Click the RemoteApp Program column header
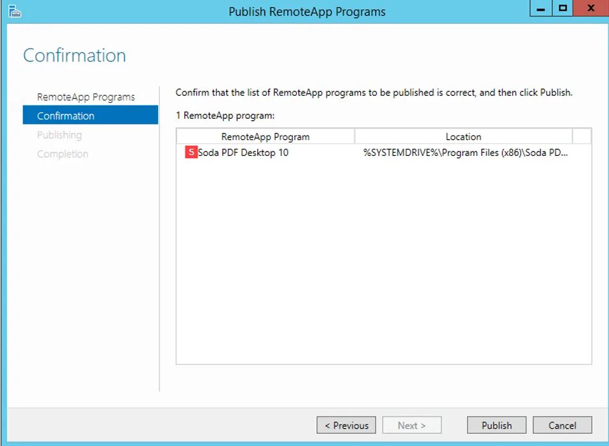The image size is (609, 446). (x=266, y=136)
